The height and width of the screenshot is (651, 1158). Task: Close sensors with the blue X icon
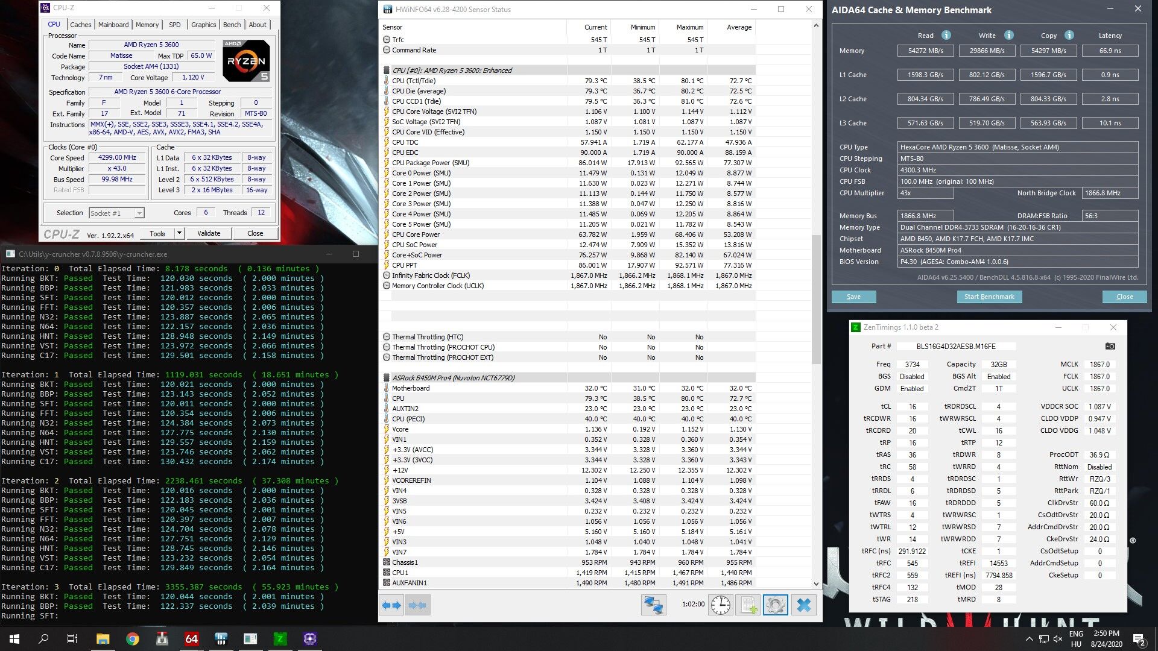click(x=803, y=605)
